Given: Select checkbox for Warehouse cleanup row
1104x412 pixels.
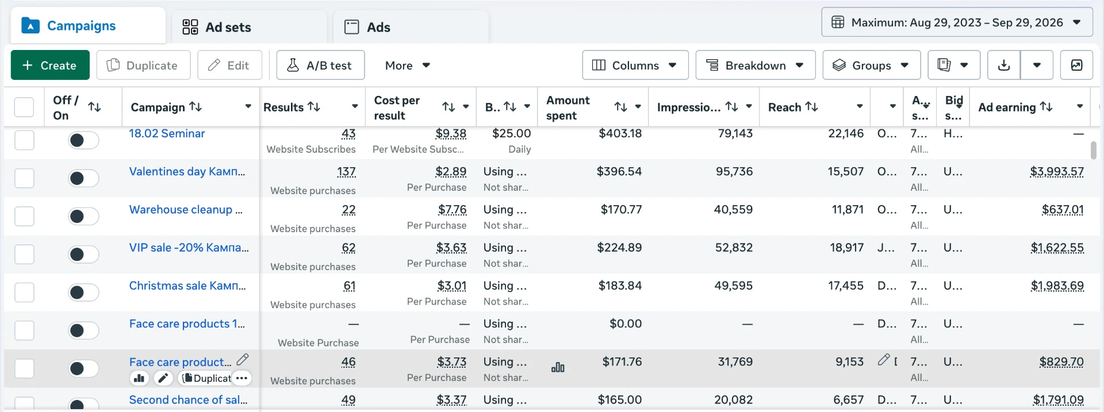Looking at the screenshot, I should (x=24, y=216).
